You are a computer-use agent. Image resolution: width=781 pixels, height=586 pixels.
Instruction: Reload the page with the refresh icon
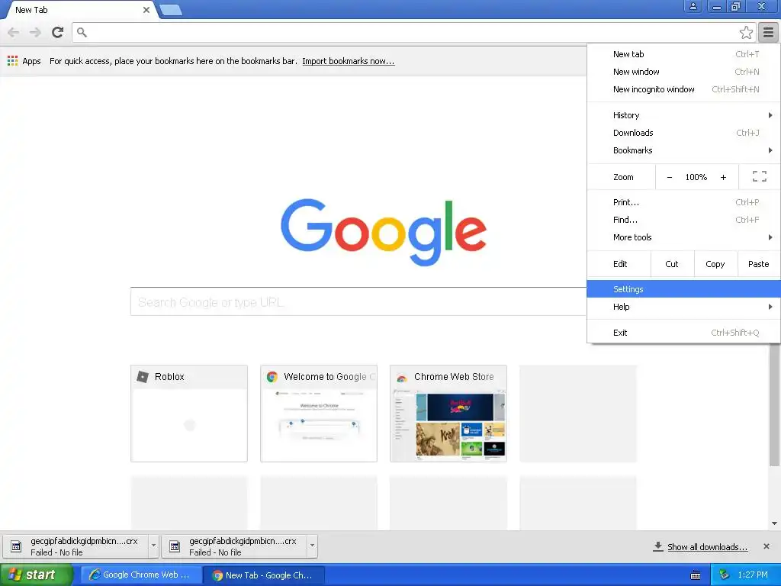click(58, 32)
